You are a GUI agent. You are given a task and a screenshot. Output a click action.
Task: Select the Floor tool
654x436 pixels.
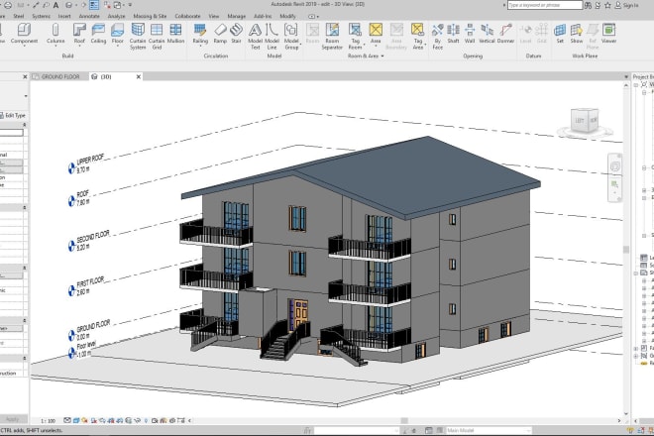118,33
